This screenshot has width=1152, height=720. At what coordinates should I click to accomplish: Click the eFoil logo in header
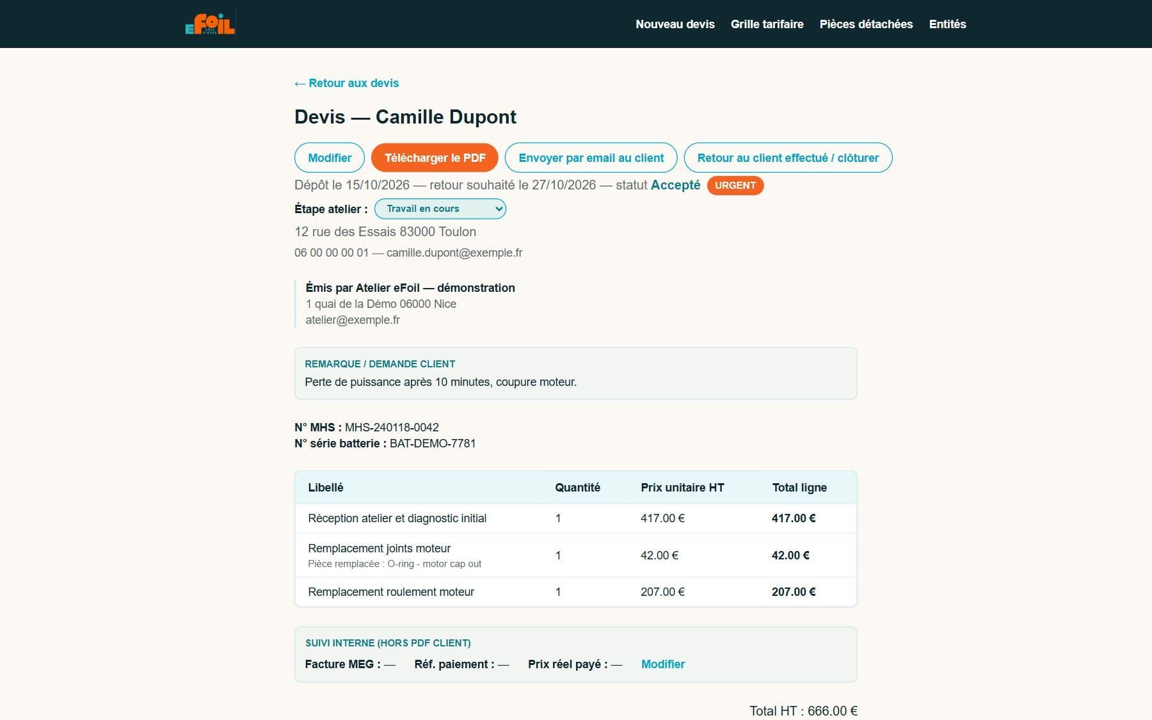coord(210,24)
